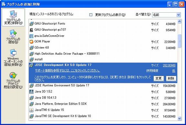Select Java(TM) 6 Update 15 entry
The height and width of the screenshot is (125, 186).
click(103, 110)
